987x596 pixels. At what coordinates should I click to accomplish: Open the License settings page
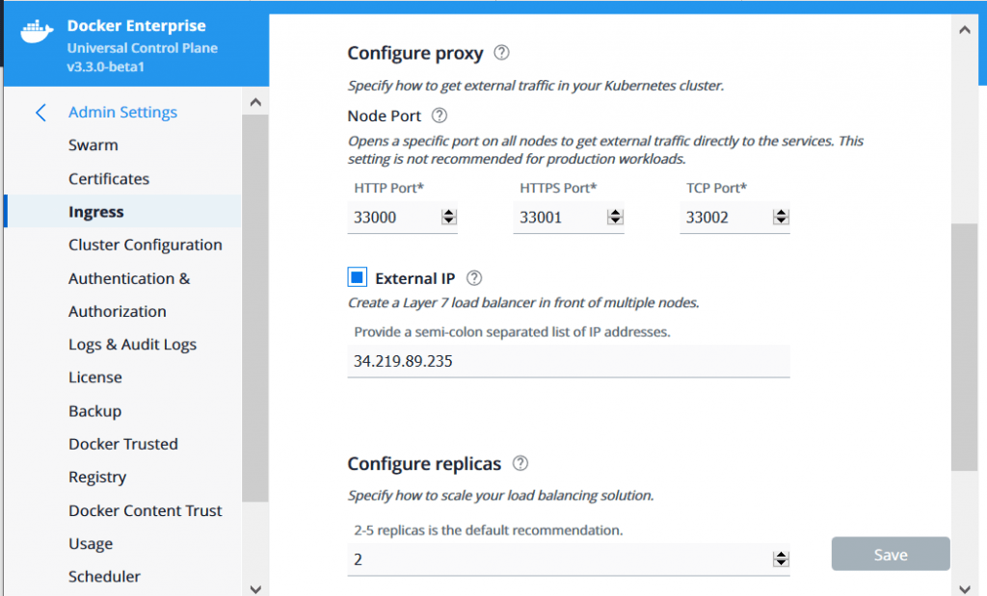95,377
